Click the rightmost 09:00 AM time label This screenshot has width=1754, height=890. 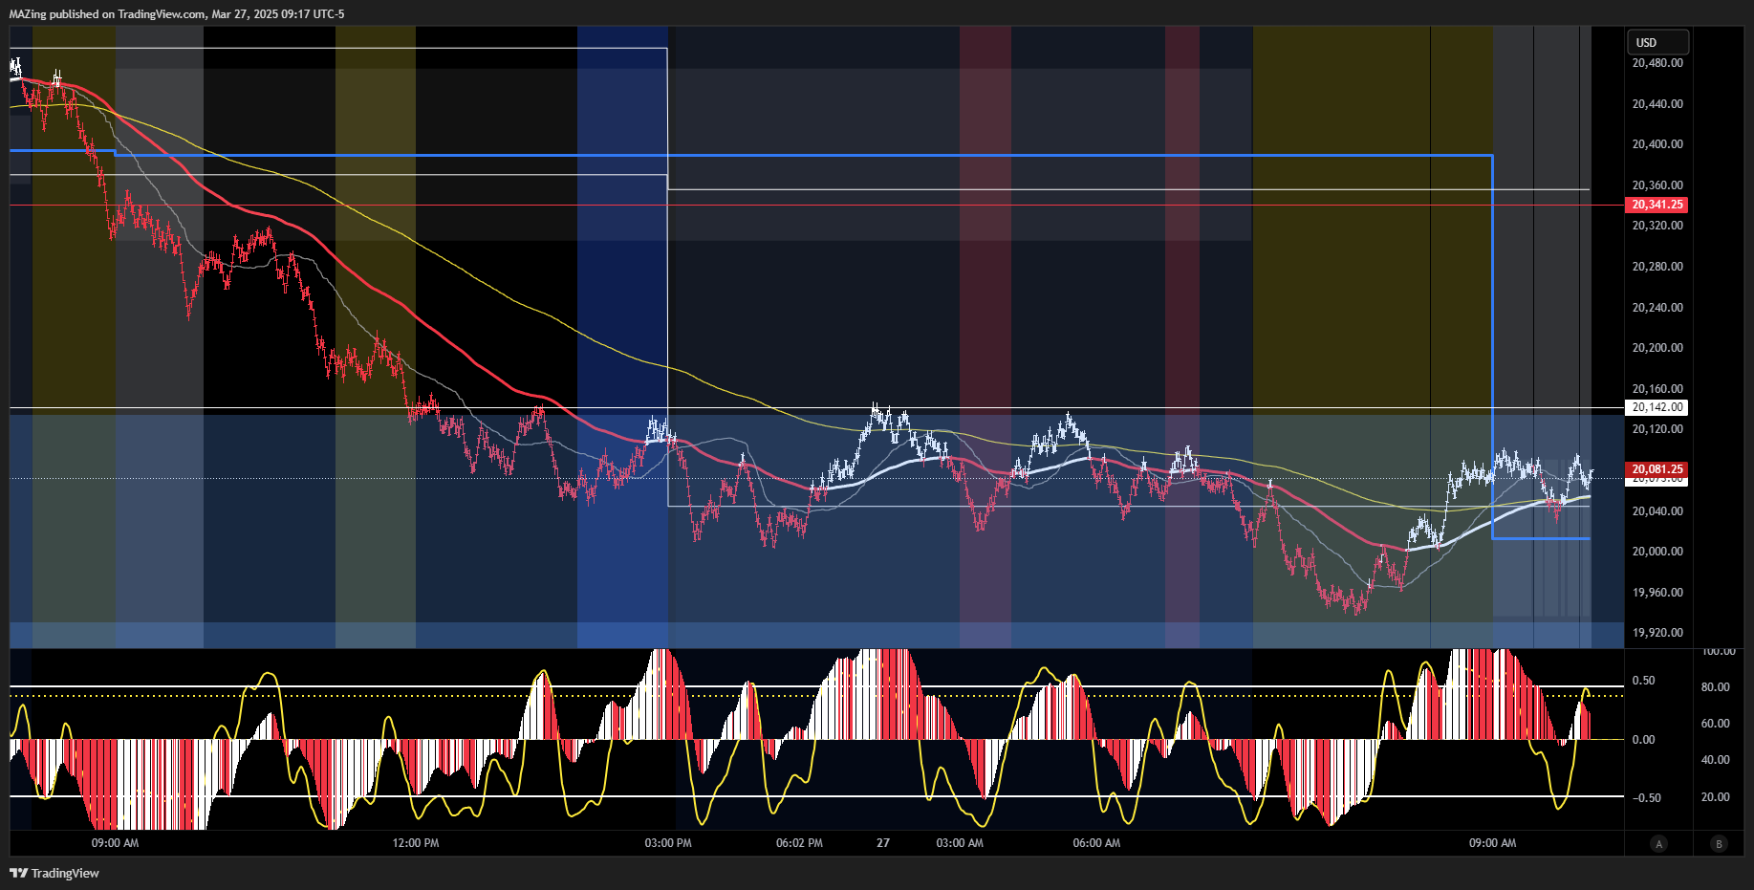[x=1492, y=843]
